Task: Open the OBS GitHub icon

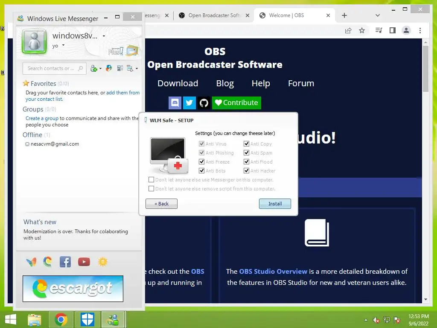Action: (x=204, y=103)
